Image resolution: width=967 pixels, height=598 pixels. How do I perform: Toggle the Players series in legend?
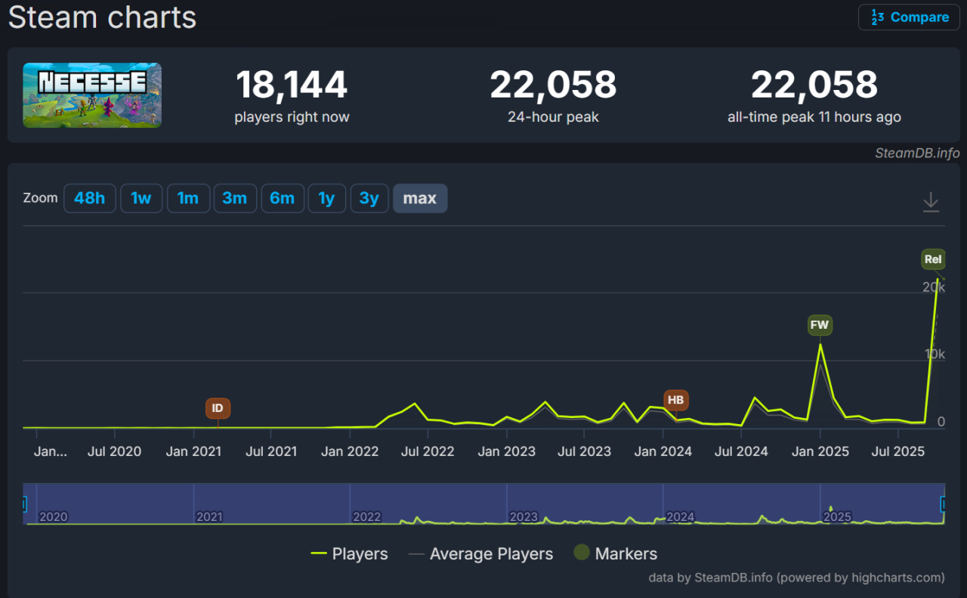pos(350,553)
